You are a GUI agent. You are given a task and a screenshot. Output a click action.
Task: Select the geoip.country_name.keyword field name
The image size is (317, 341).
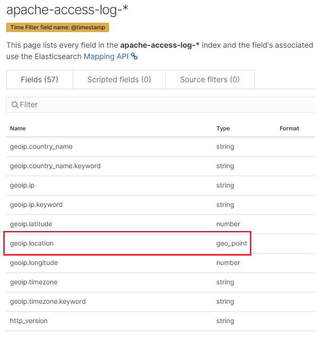55,166
